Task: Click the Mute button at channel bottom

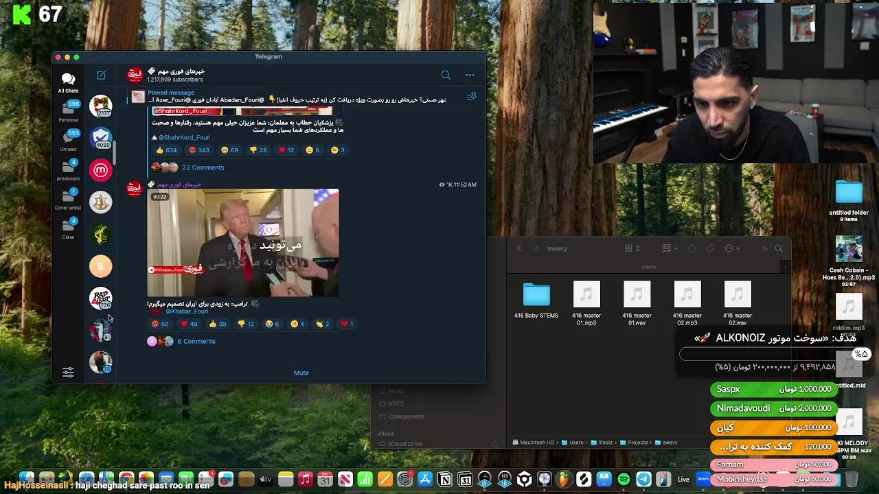Action: click(x=301, y=373)
